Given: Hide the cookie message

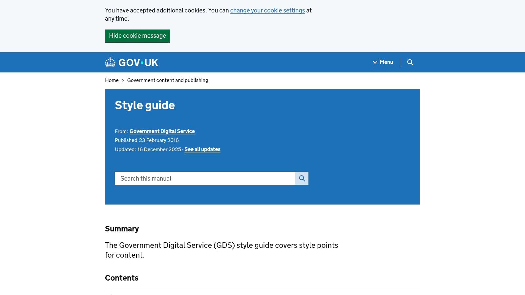Looking at the screenshot, I should tap(137, 36).
